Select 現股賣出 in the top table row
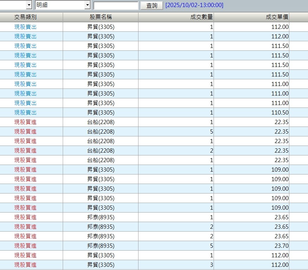Viewport: 308px width, 270px height. 25,27
